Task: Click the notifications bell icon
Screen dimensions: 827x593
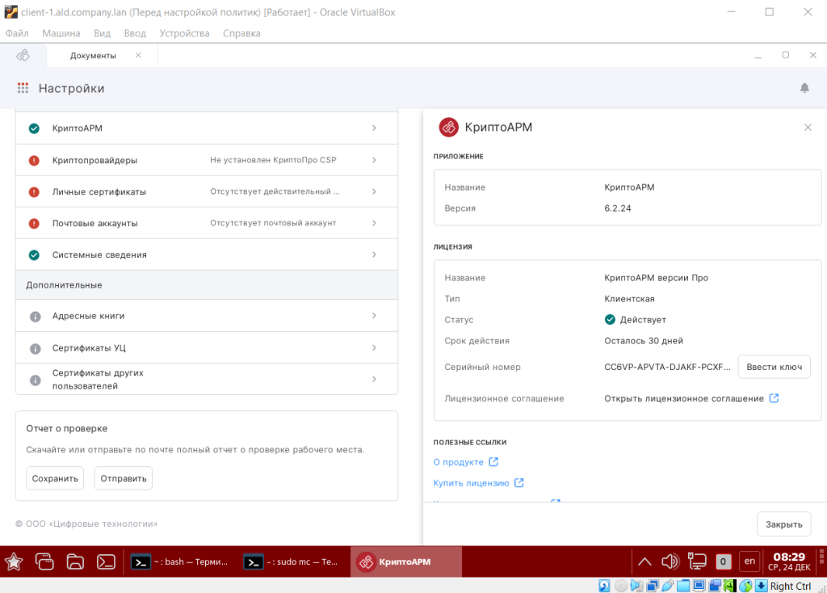Action: [804, 88]
